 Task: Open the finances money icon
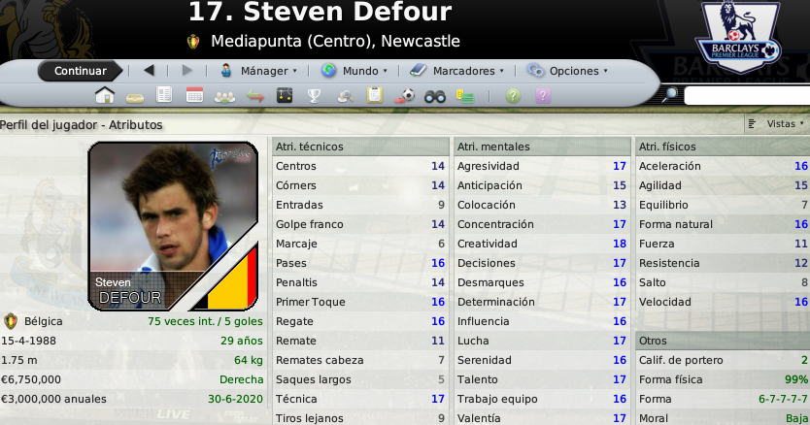(465, 96)
